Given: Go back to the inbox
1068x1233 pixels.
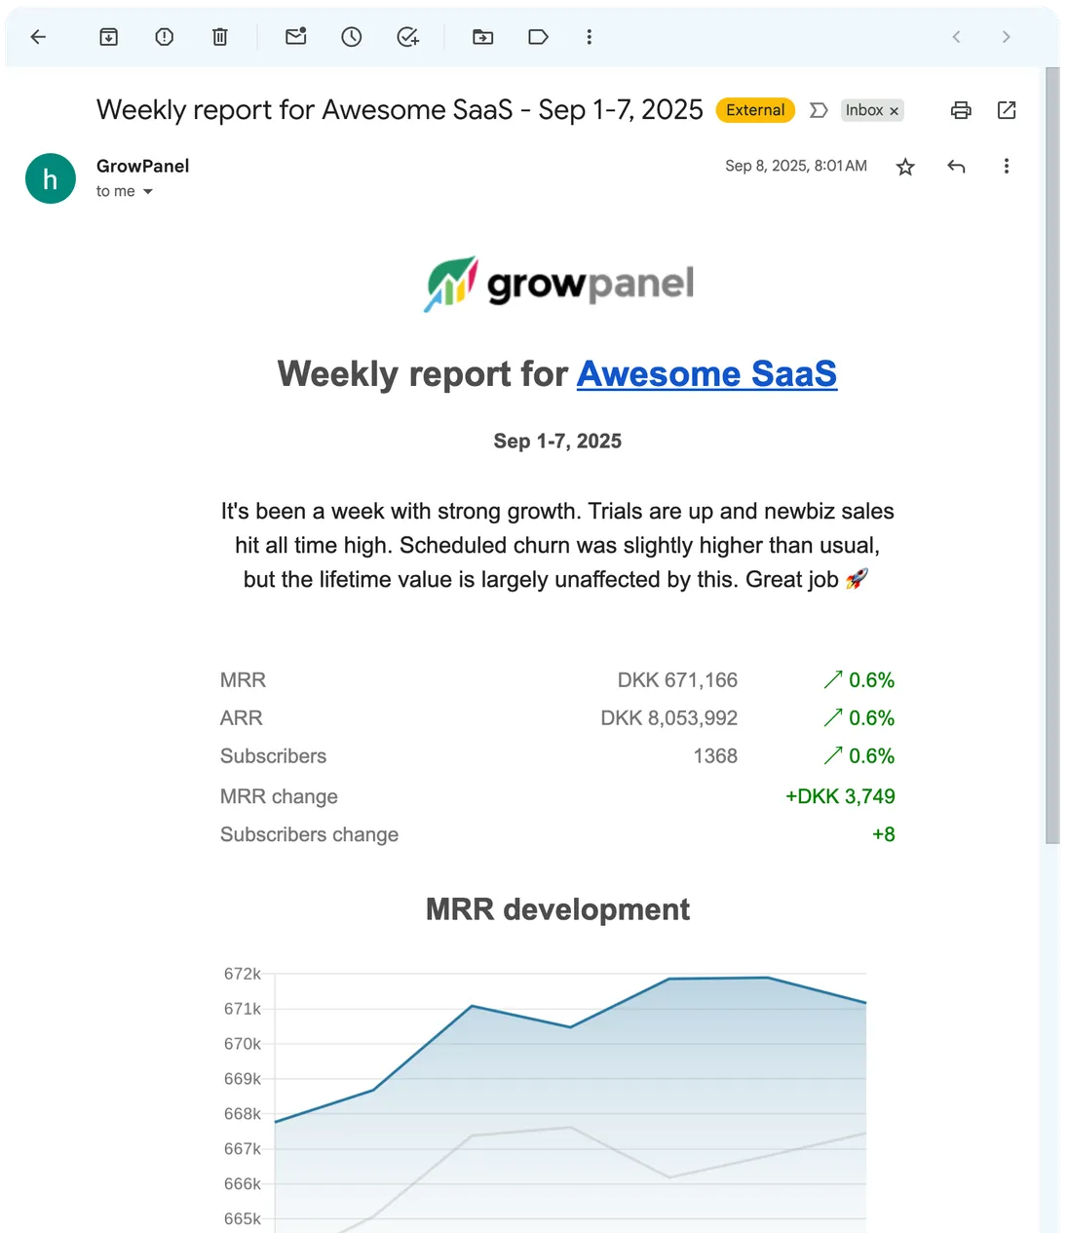Looking at the screenshot, I should coord(38,36).
